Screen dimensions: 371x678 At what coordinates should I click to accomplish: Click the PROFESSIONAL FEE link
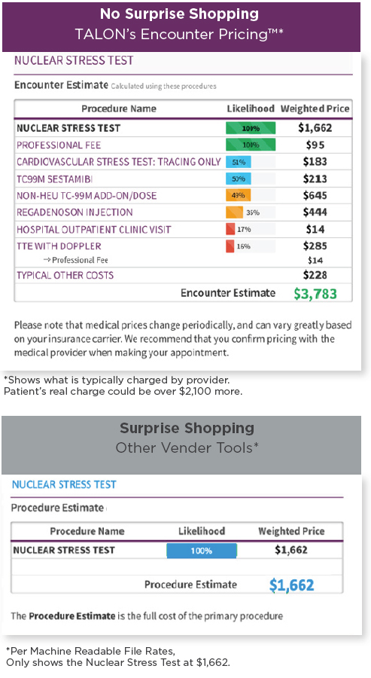(59, 145)
